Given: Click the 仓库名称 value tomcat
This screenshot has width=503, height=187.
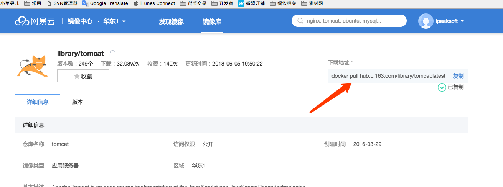Looking at the screenshot, I should 60,144.
